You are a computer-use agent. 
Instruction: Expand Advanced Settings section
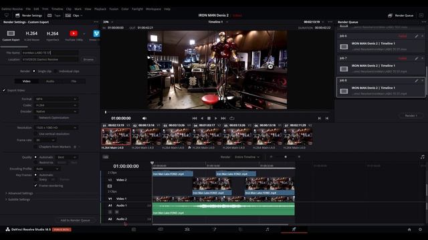coord(19,193)
